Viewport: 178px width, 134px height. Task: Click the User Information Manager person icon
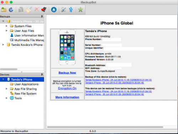point(12,35)
